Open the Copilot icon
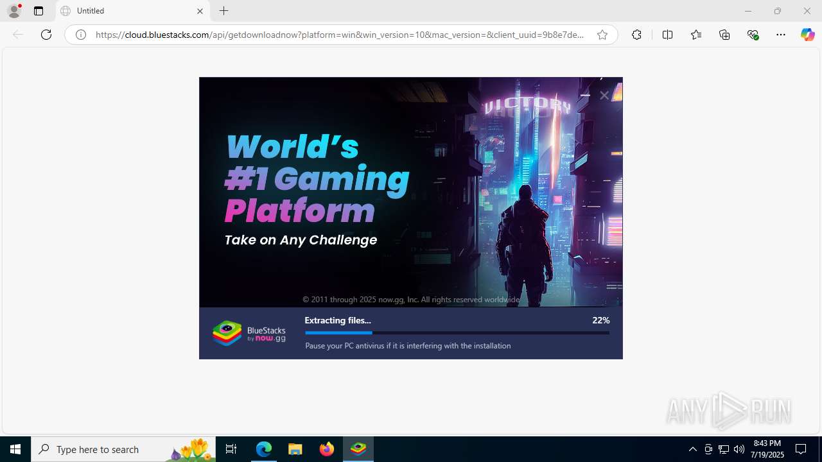The height and width of the screenshot is (462, 822). (x=807, y=35)
